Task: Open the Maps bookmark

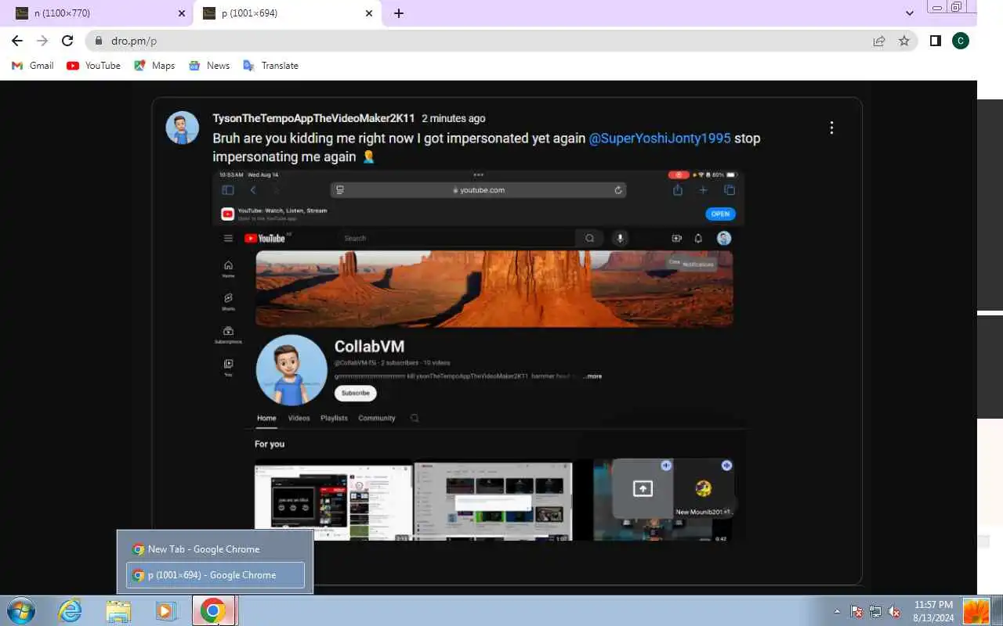Action: [x=154, y=66]
